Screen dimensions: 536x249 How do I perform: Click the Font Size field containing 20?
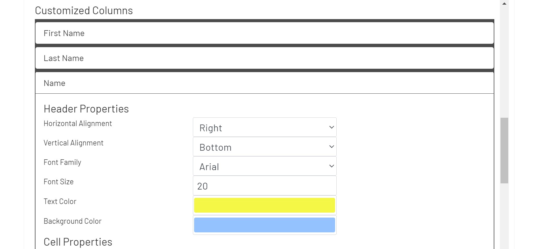[x=264, y=186]
